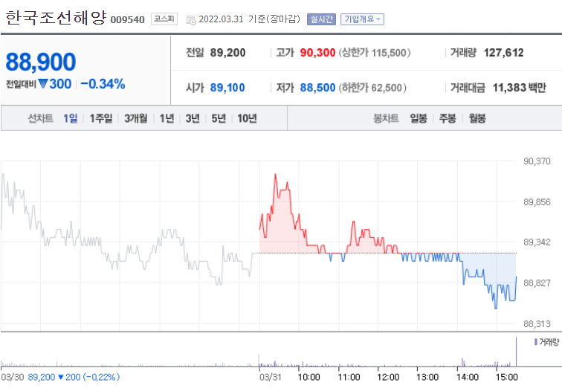The height and width of the screenshot is (391, 562).
Task: Click the calendar clock icon beside the date
Action: (191, 20)
